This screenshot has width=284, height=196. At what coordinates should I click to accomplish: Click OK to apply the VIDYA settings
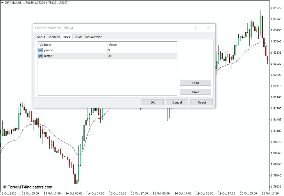152,102
